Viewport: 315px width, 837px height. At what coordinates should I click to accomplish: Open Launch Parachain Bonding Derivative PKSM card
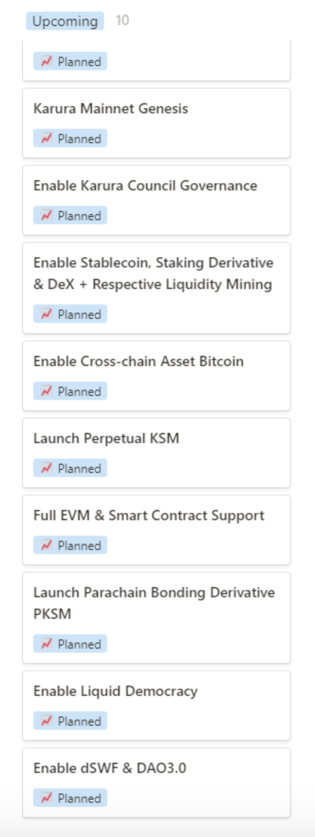[x=157, y=618]
